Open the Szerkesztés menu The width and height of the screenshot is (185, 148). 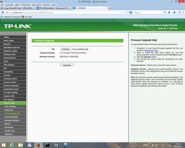pos(9,5)
